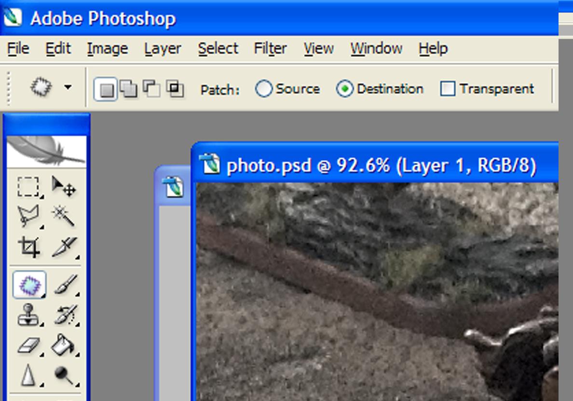
Task: Select the Clone Stamp tool
Action: tap(28, 315)
